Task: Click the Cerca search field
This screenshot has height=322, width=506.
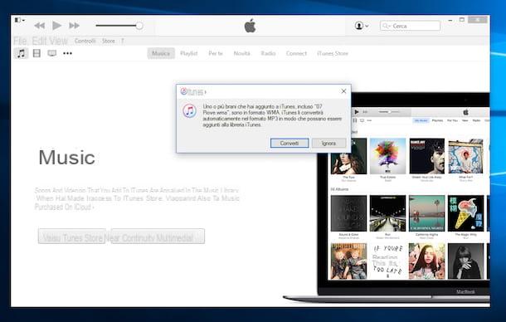Action: point(410,26)
